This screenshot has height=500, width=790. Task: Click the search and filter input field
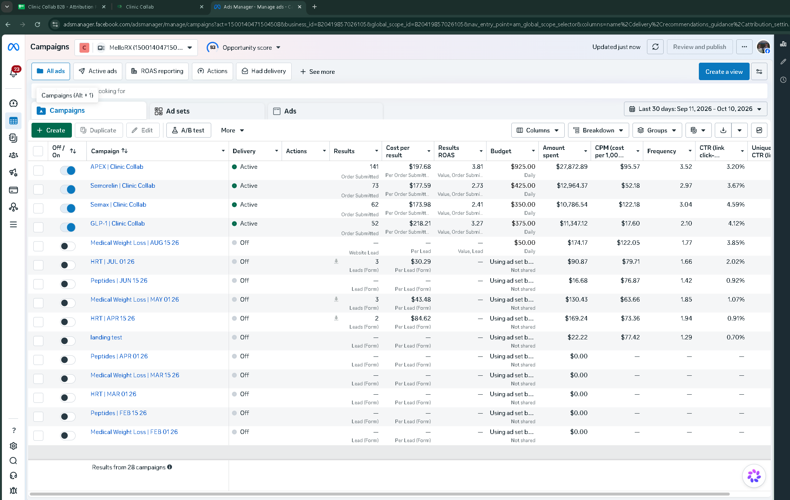[399, 91]
